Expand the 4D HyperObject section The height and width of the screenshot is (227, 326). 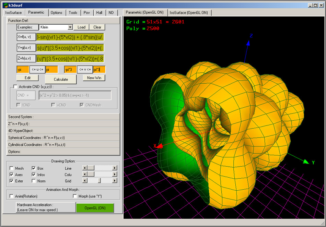(63, 131)
